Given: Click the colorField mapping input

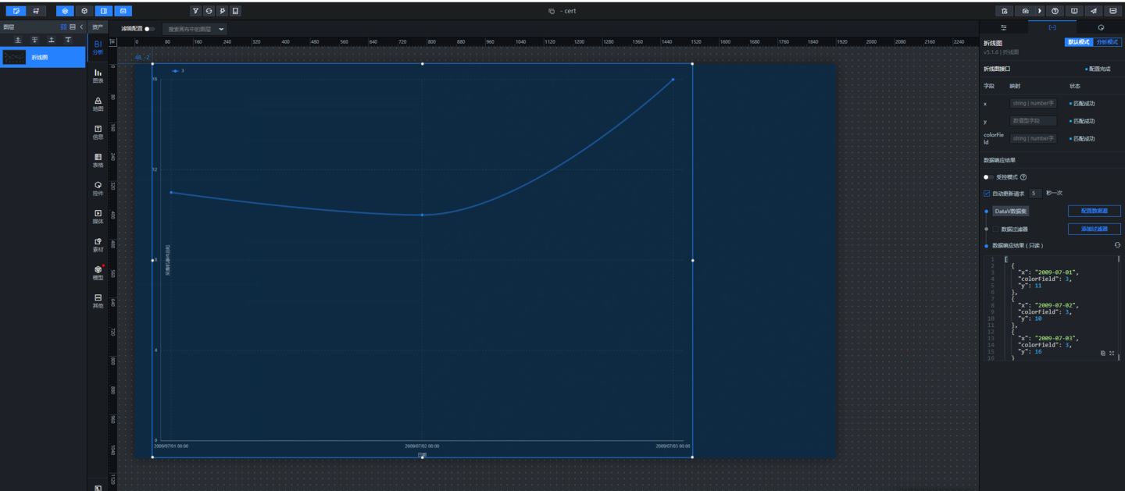Looking at the screenshot, I should 1033,138.
